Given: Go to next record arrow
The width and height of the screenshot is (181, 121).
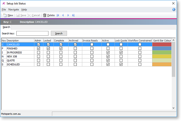Looking at the screenshot, I should (68, 15).
